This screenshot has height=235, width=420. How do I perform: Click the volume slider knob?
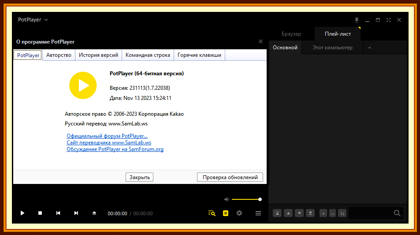click(x=260, y=199)
